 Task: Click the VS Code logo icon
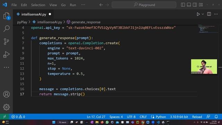(5, 5)
